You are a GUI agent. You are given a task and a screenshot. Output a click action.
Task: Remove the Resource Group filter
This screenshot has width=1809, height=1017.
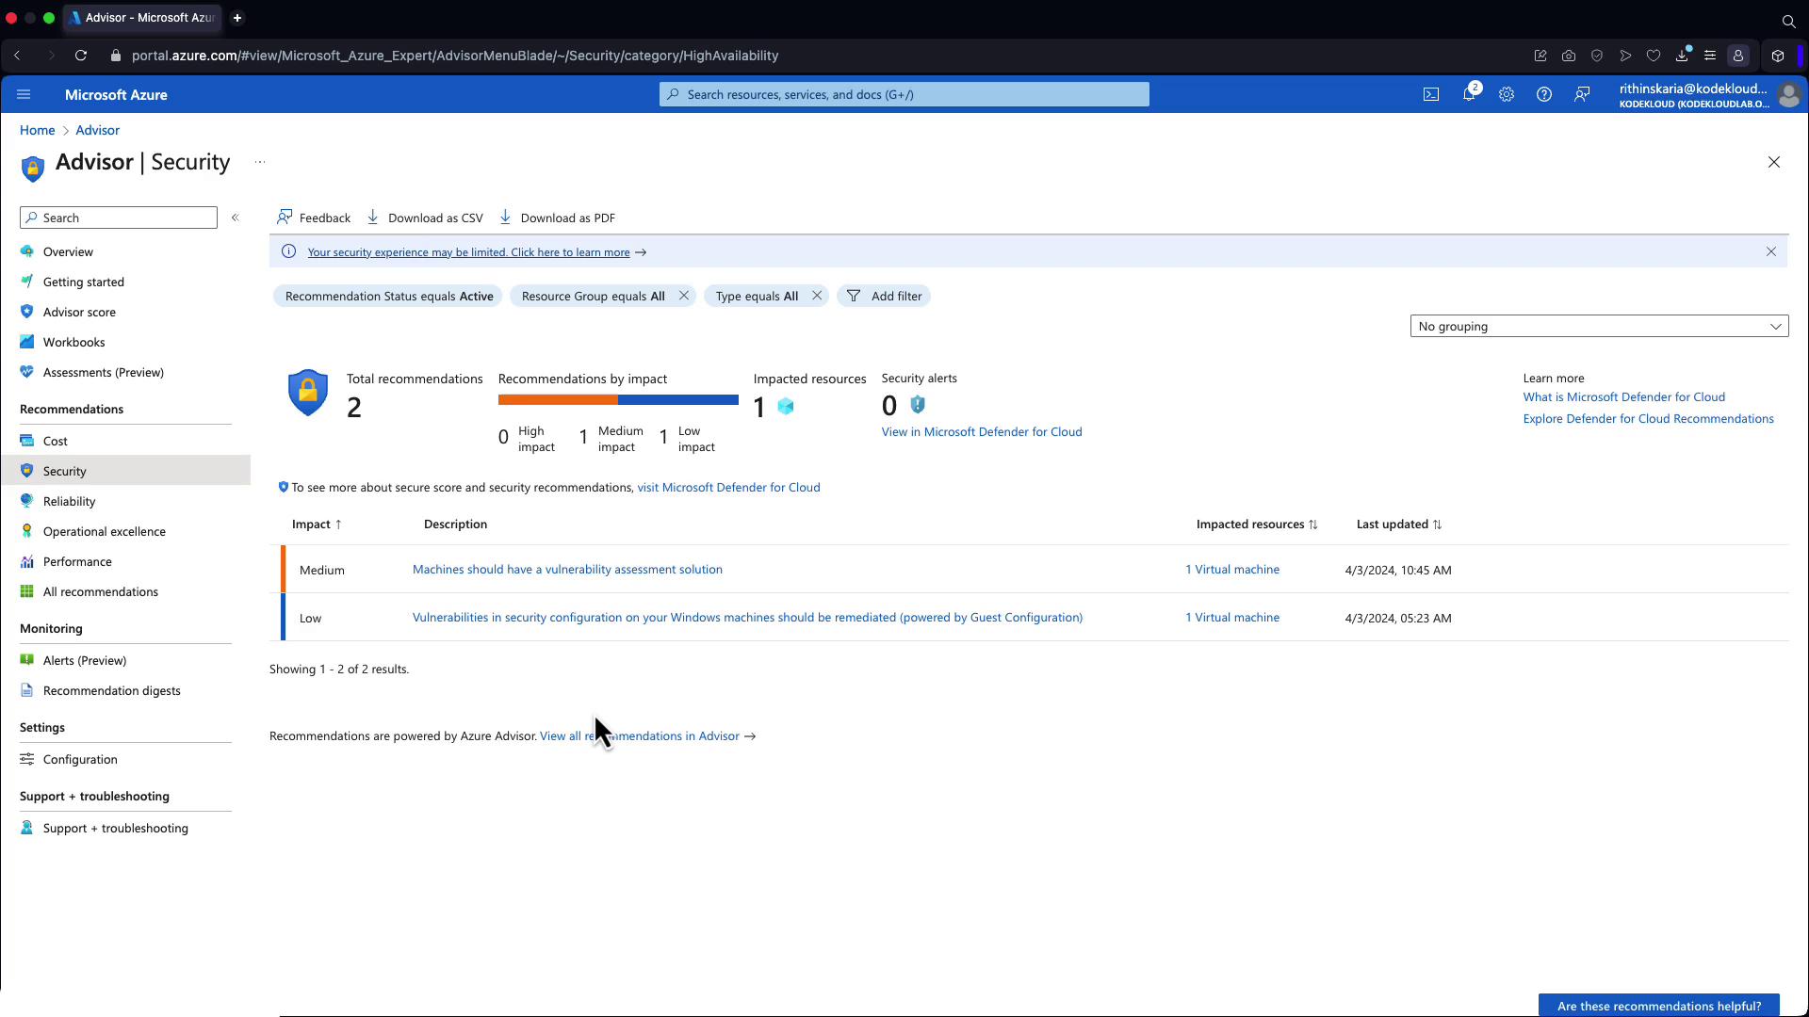point(684,296)
